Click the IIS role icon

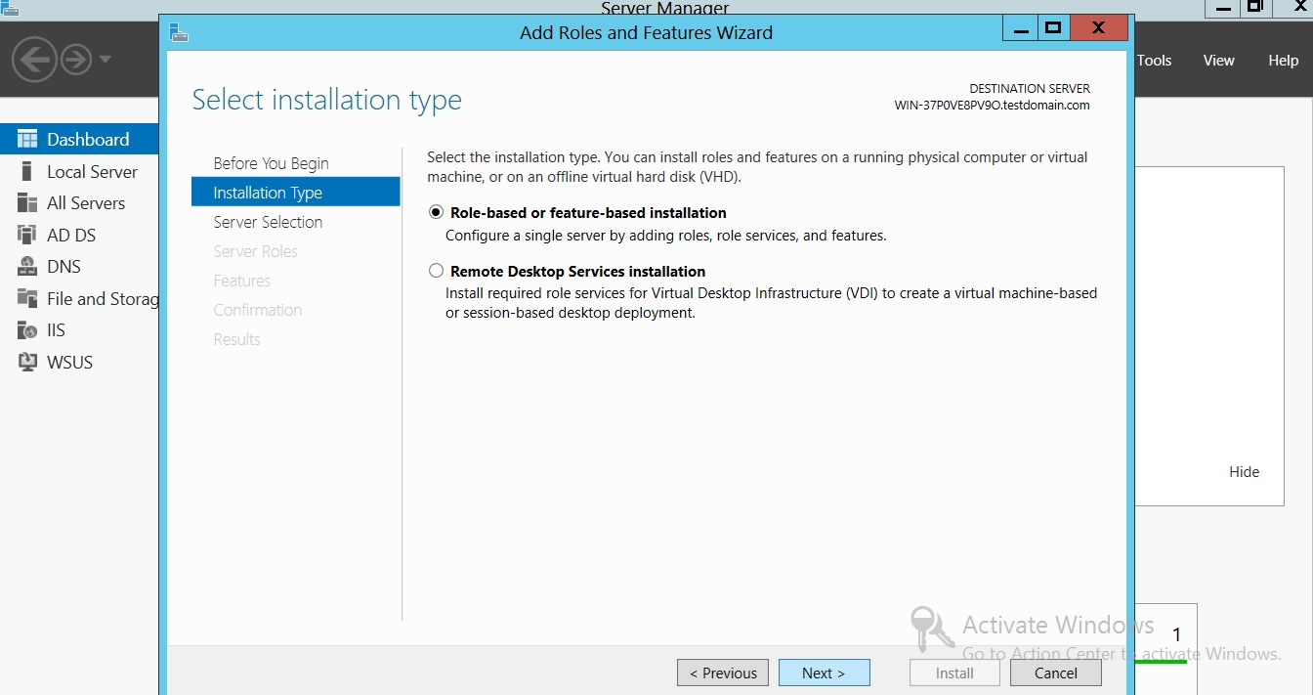[27, 330]
